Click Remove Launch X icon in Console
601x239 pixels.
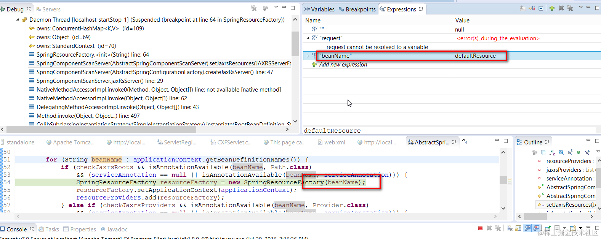click(489, 228)
